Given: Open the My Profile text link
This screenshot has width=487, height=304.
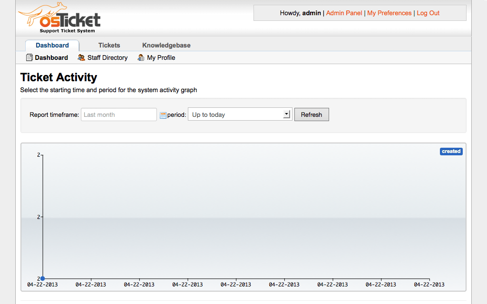Looking at the screenshot, I should point(161,57).
